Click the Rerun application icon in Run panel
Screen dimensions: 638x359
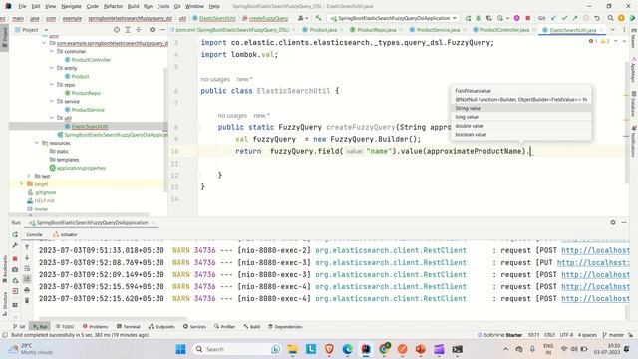(15, 235)
